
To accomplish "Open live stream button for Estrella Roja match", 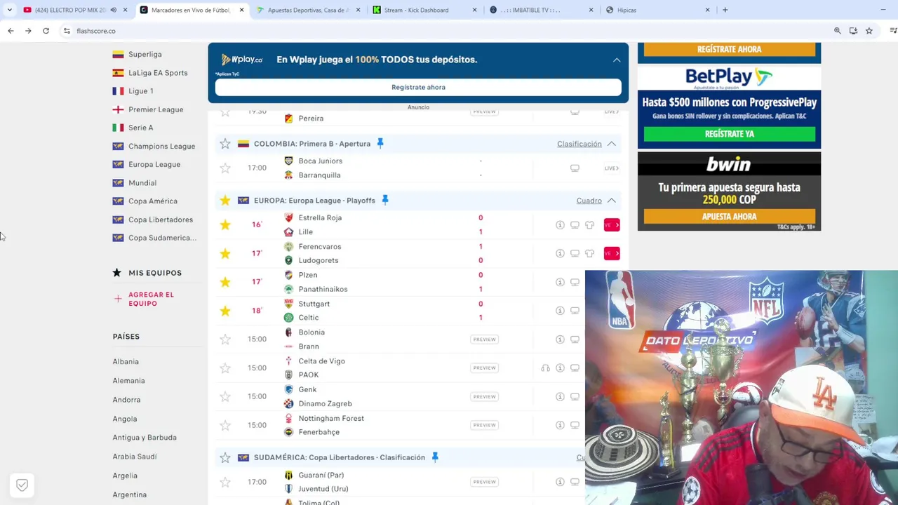I will click(x=612, y=225).
